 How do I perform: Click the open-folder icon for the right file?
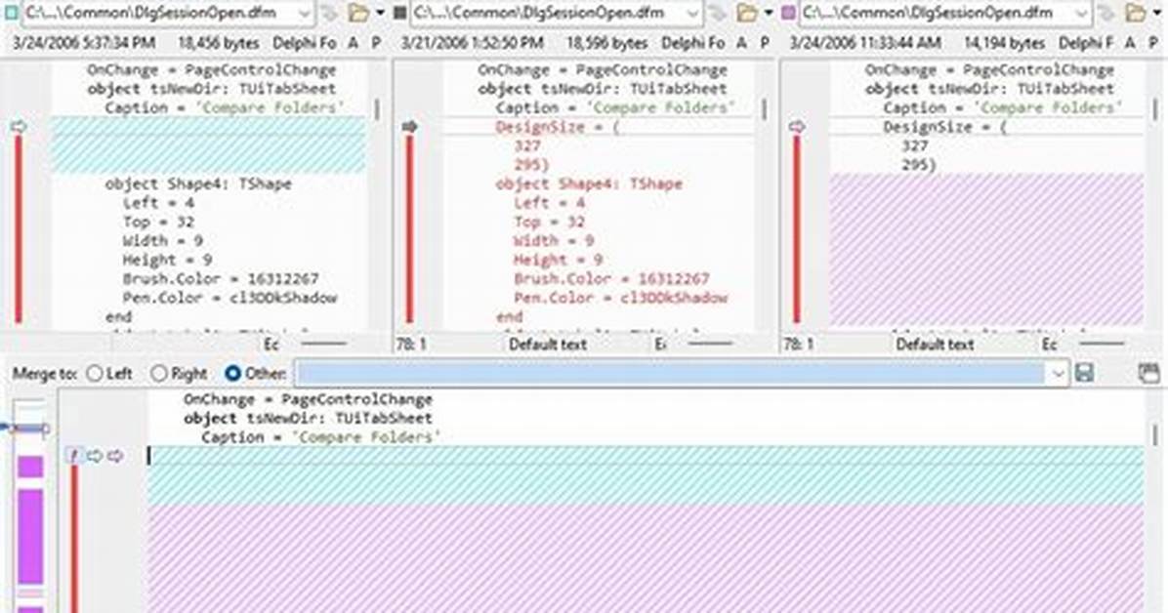click(x=1135, y=13)
